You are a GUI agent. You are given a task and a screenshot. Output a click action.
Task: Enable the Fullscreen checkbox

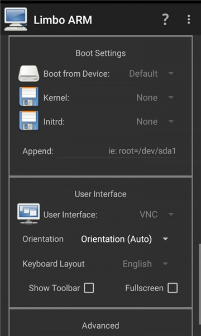[173, 288]
